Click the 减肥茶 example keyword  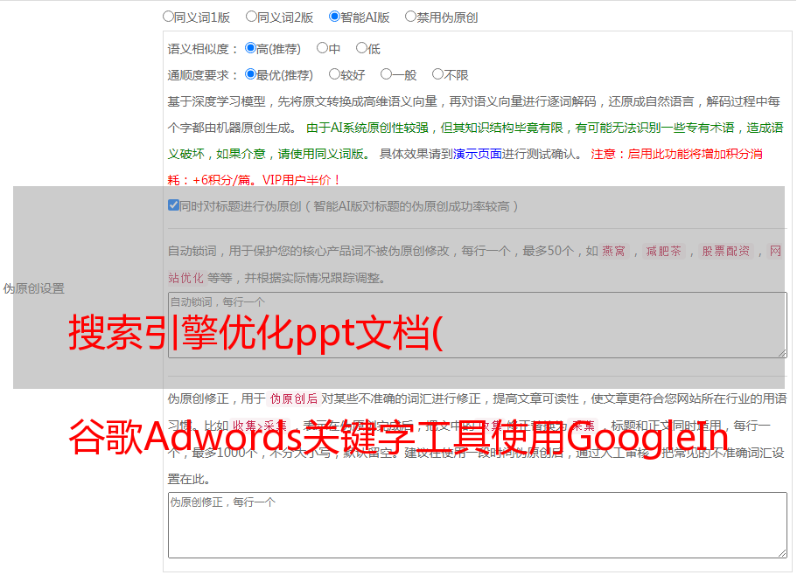663,251
